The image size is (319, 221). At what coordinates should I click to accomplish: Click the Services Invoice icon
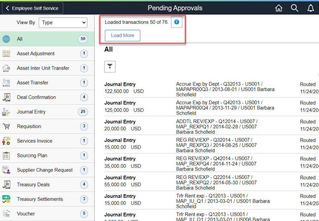pyautogui.click(x=6, y=141)
